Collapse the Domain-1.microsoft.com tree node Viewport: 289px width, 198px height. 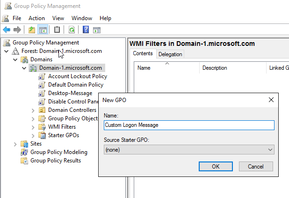coord(24,68)
